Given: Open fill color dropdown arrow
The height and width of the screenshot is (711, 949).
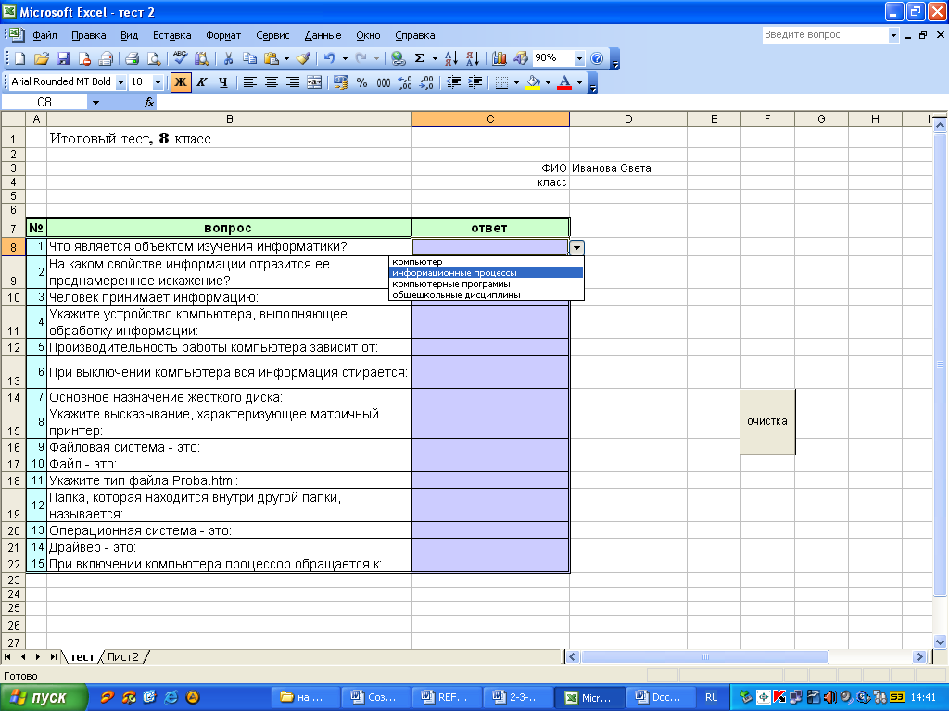Looking at the screenshot, I should point(548,82).
